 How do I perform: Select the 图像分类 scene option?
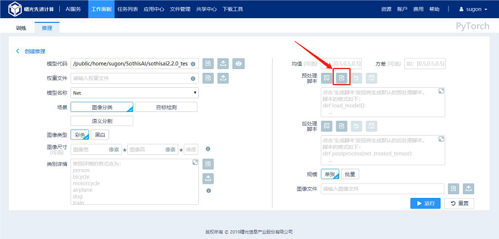click(102, 107)
